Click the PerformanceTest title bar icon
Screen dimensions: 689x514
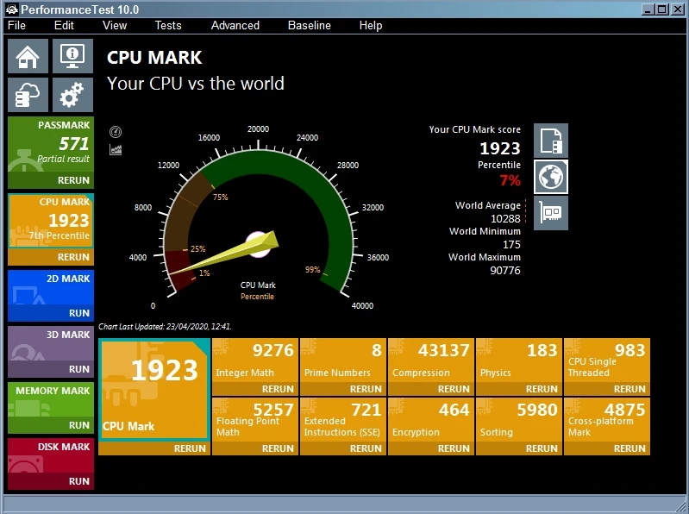click(12, 9)
